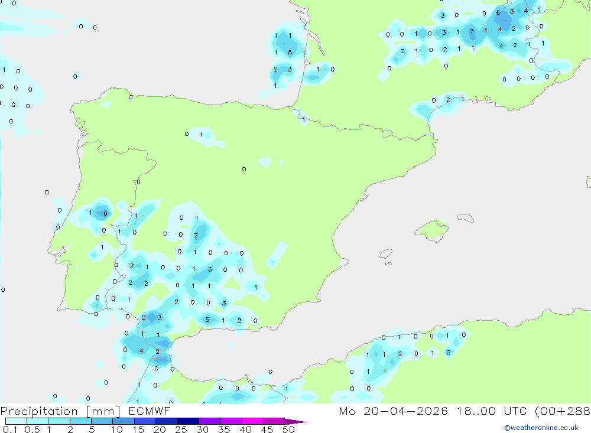Click the (00+288 forecast offset text
This screenshot has height=433, width=591.
click(x=561, y=411)
